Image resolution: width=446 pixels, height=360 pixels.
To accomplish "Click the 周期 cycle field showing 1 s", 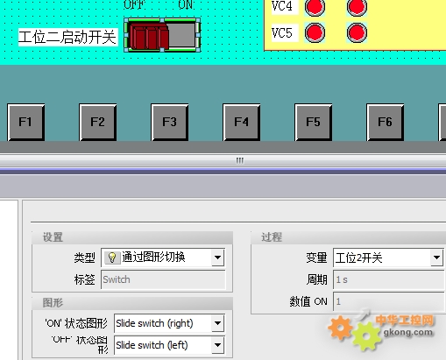I will 389,279.
